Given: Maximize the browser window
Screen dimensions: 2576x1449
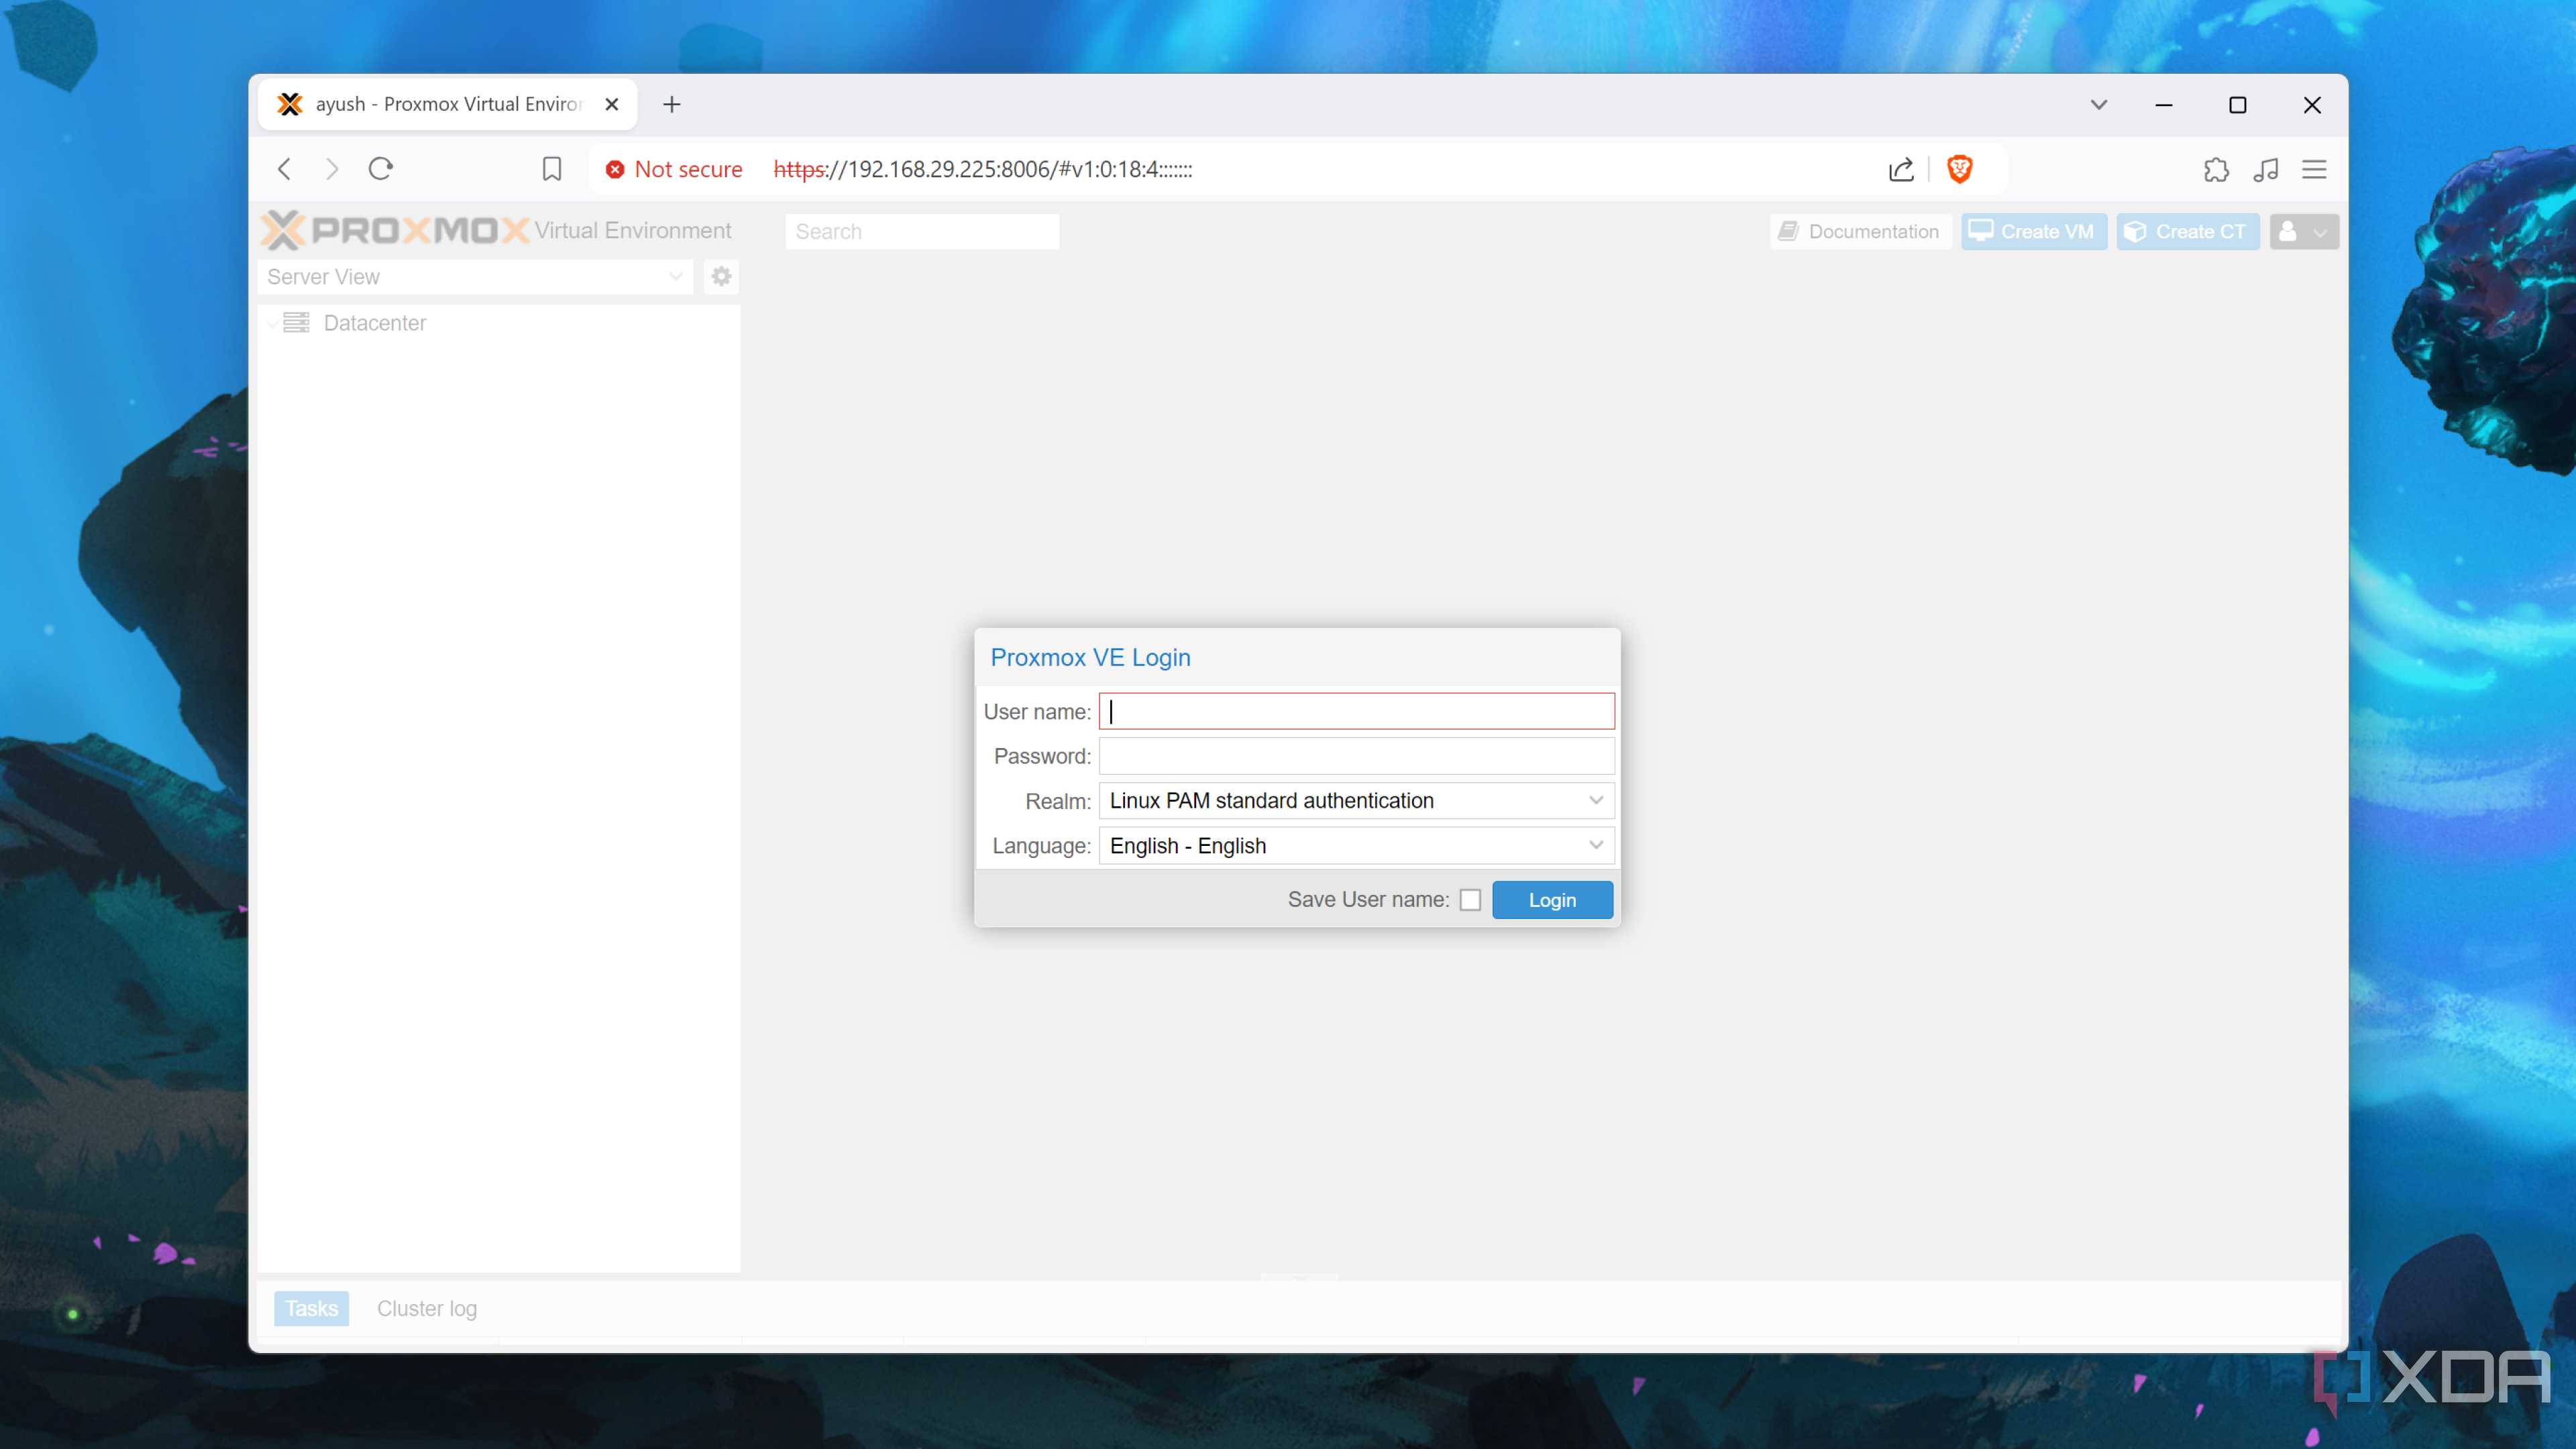Looking at the screenshot, I should [x=2238, y=104].
